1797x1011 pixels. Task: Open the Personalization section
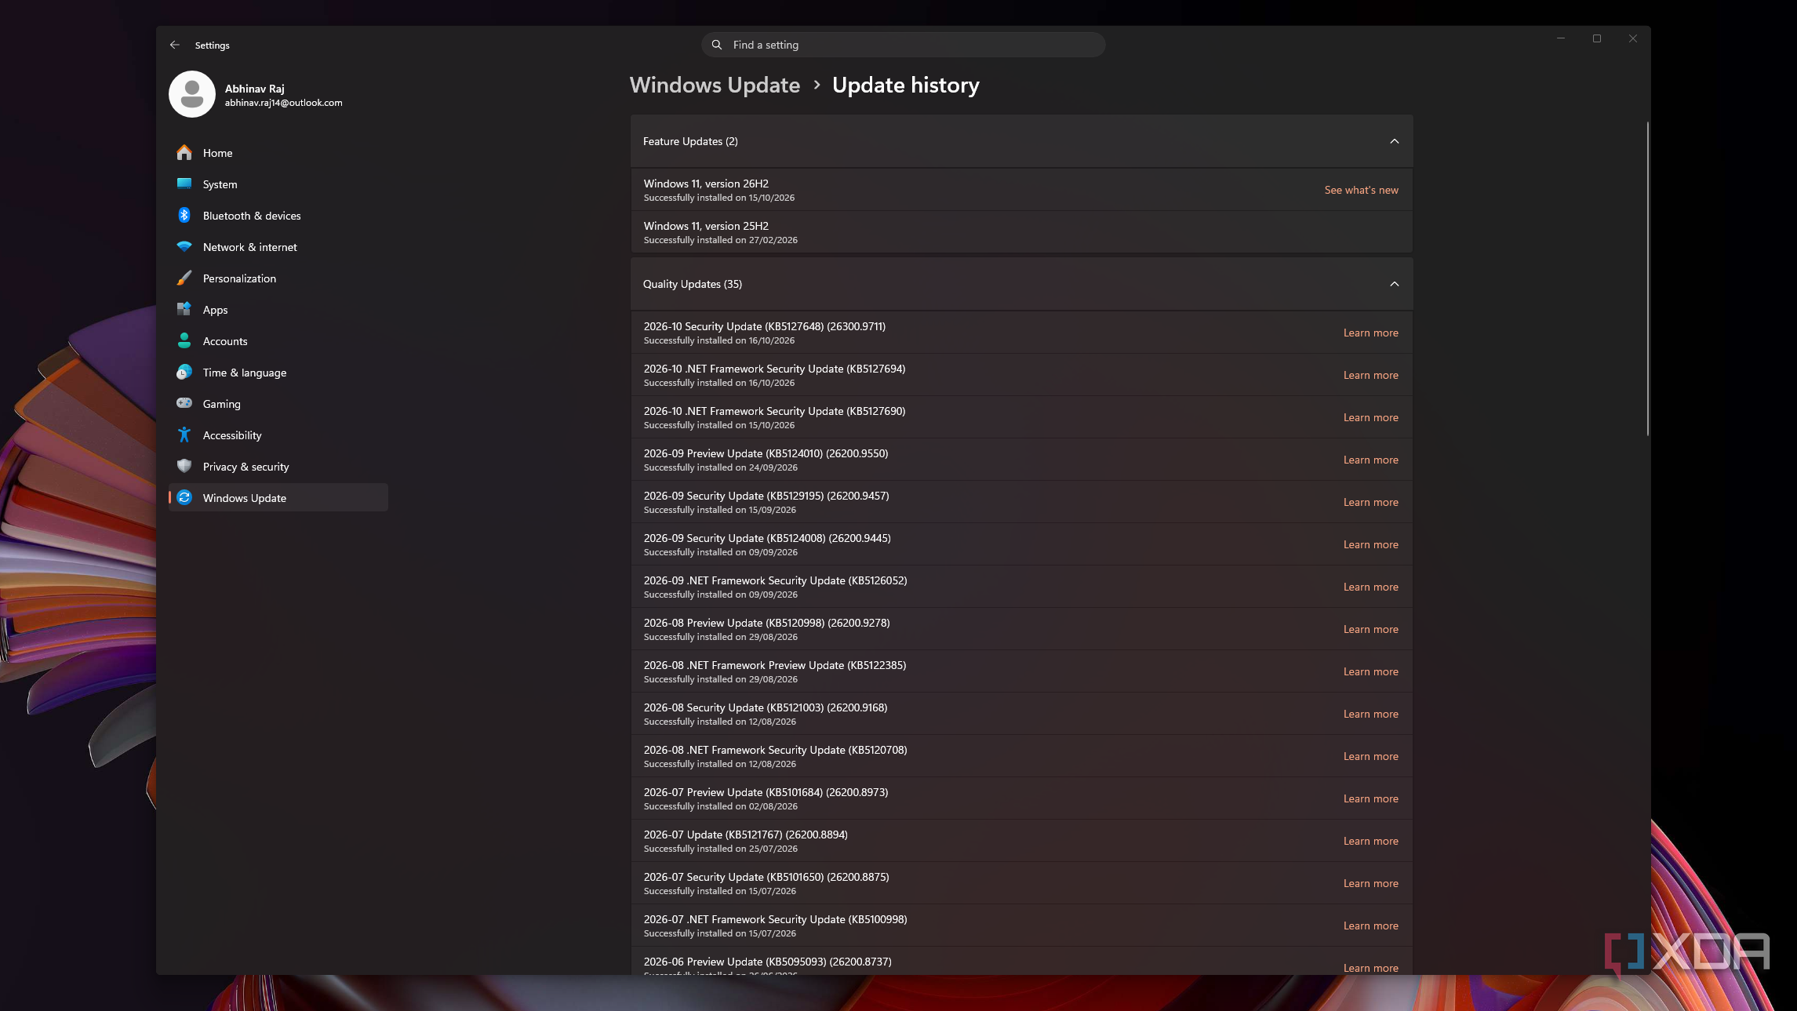tap(278, 278)
